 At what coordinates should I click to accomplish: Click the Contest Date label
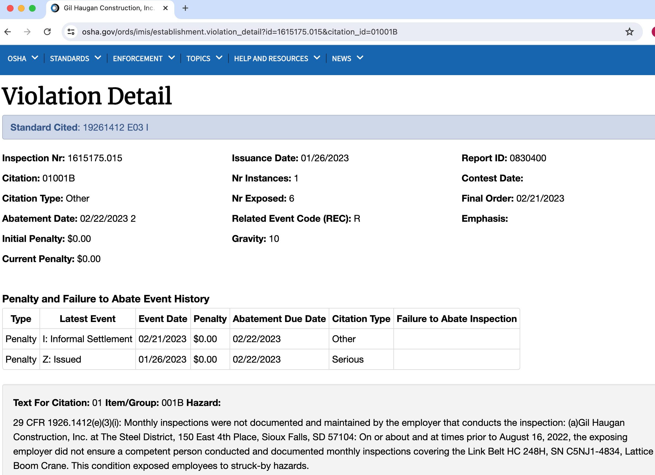[492, 178]
